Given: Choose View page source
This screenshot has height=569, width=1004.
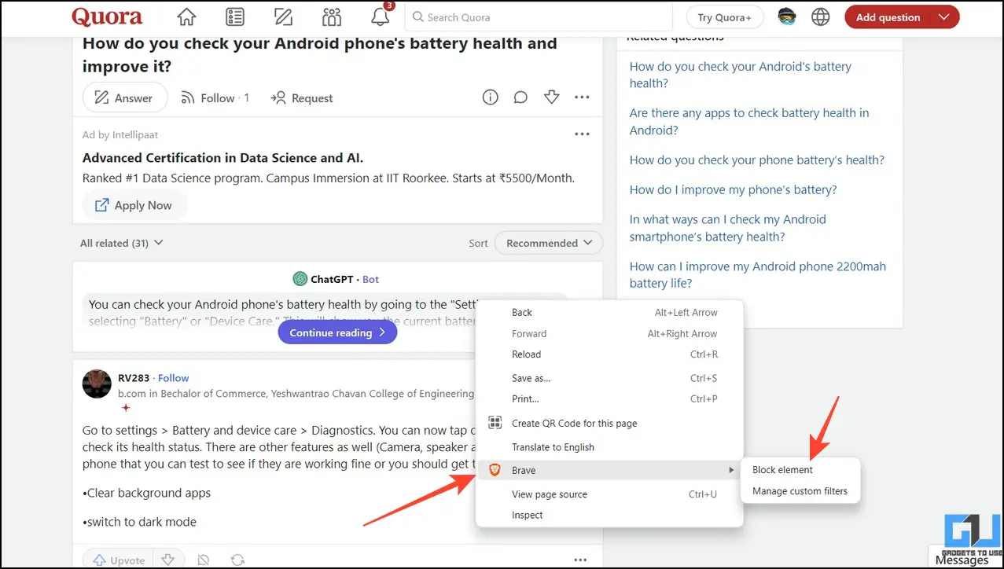Looking at the screenshot, I should tap(610, 494).
